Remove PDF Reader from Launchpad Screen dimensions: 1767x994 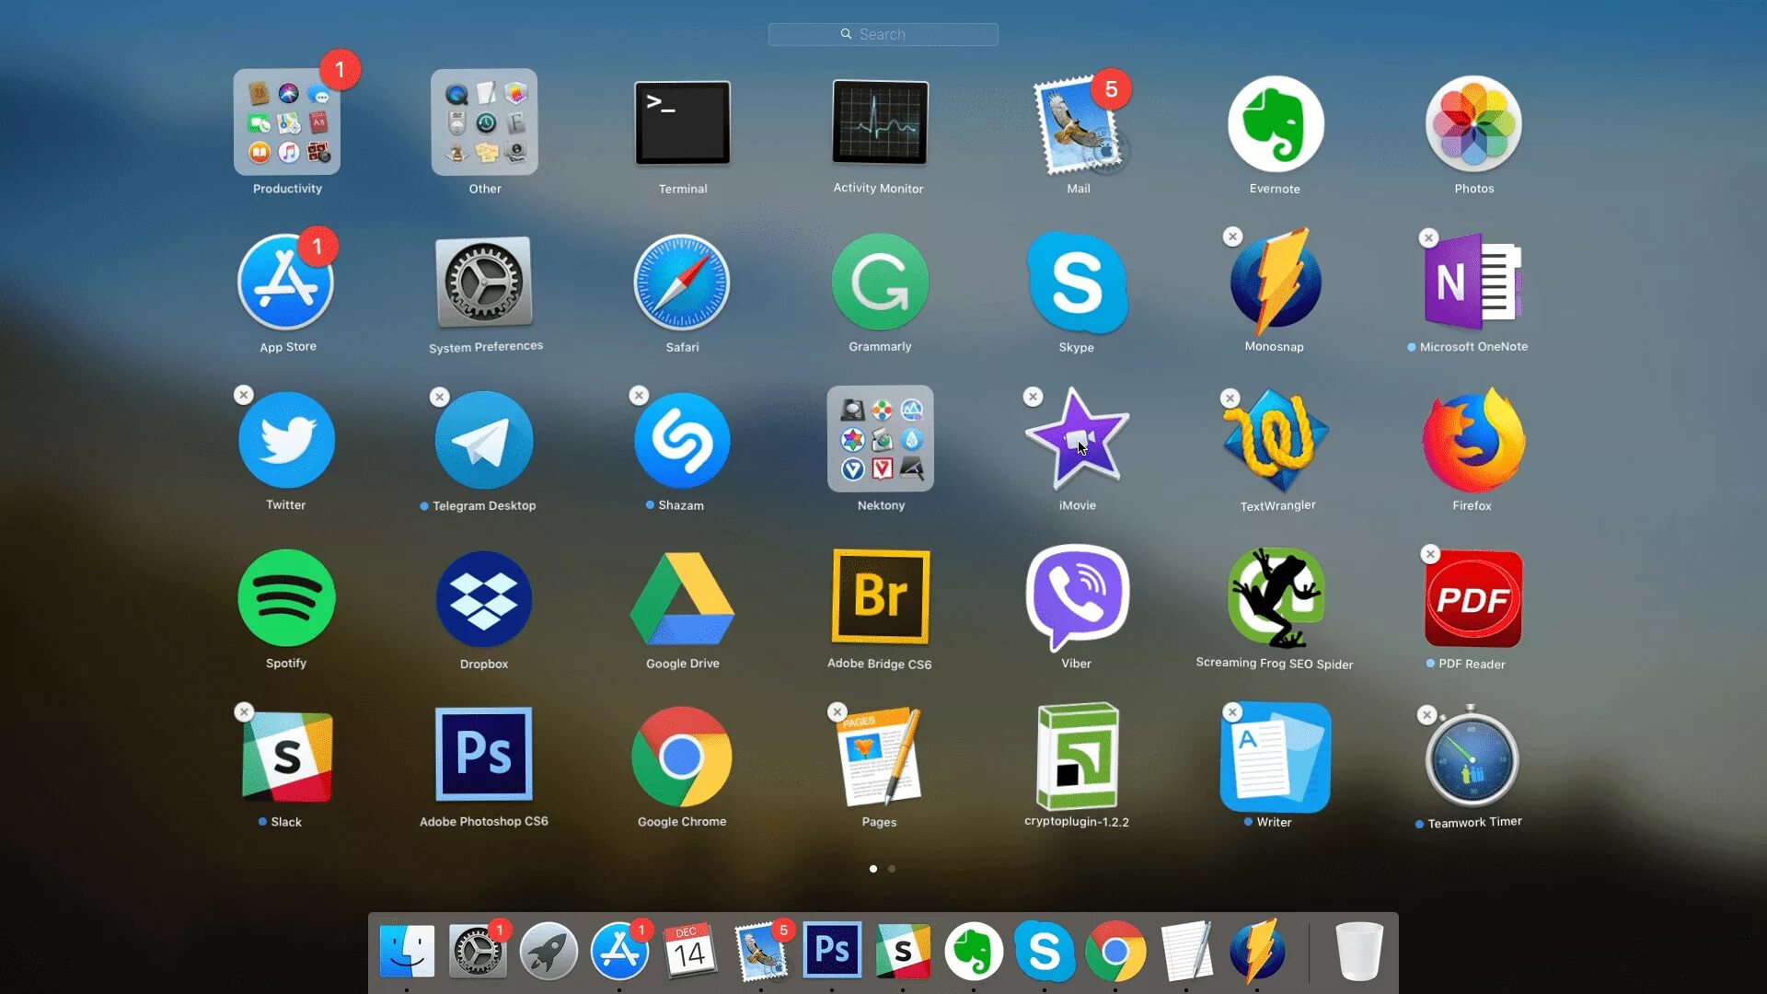click(x=1429, y=555)
